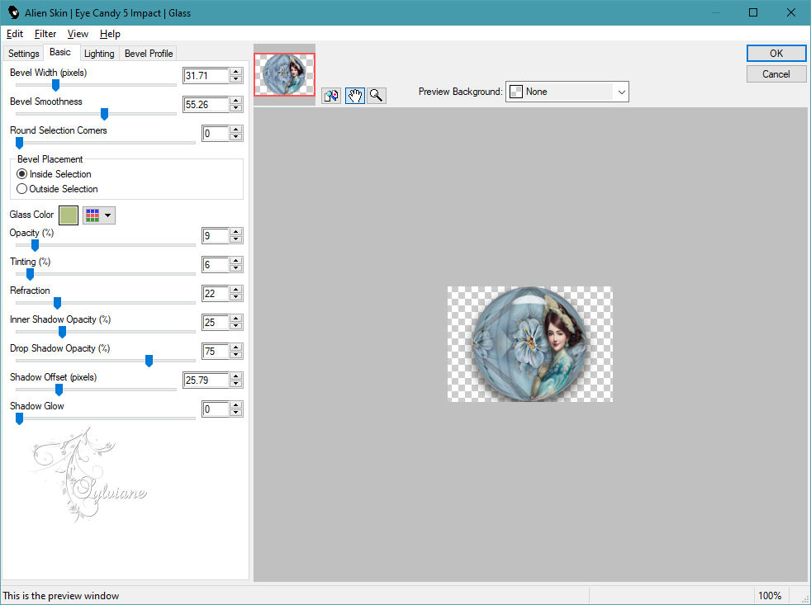Confirm with the OK button
The height and width of the screenshot is (605, 811).
[x=775, y=54]
